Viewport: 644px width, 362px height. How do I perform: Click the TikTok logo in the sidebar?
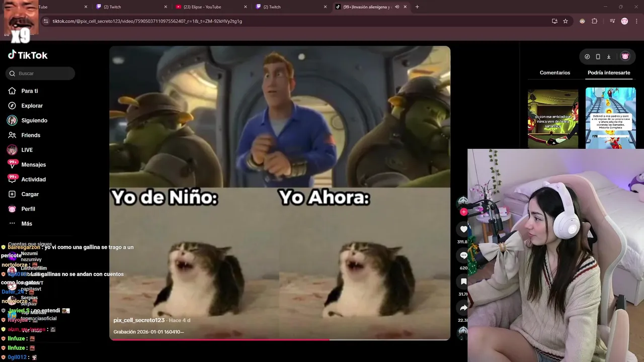(28, 55)
